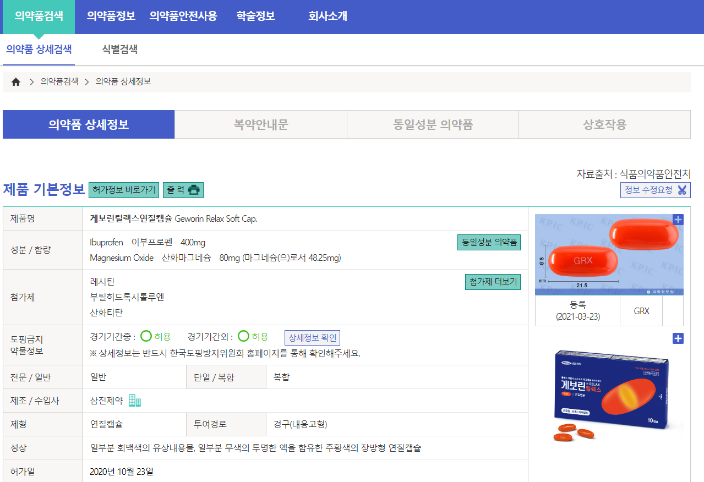Click the 자료출처 식품의약품안전처 text
Image resolution: width=704 pixels, height=482 pixels.
(634, 174)
